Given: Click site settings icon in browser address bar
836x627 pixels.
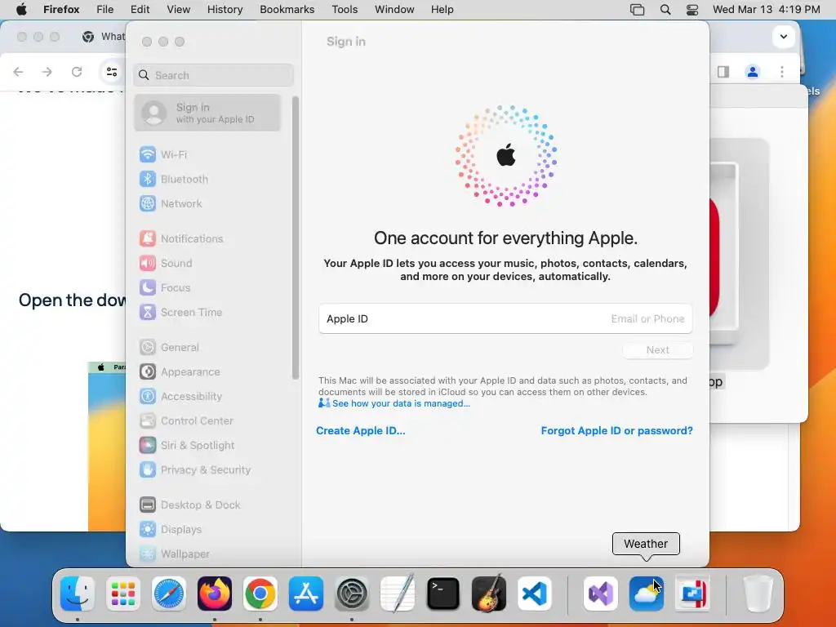Looking at the screenshot, I should pos(111,72).
